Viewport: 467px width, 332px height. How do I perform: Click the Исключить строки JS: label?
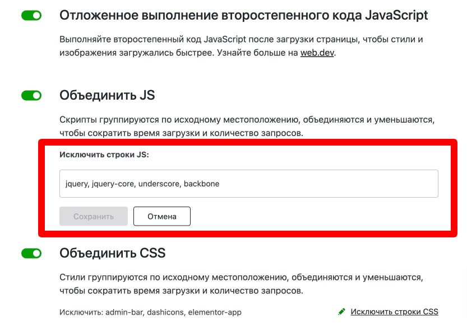pyautogui.click(x=104, y=155)
